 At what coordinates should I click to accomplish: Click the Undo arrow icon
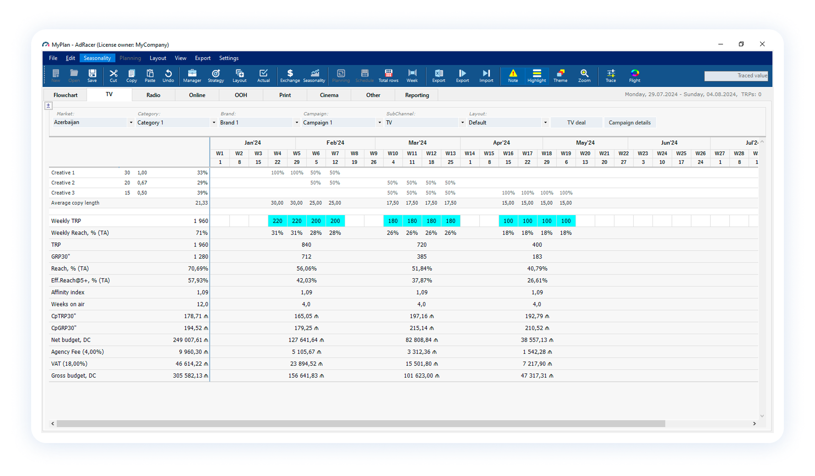(168, 76)
